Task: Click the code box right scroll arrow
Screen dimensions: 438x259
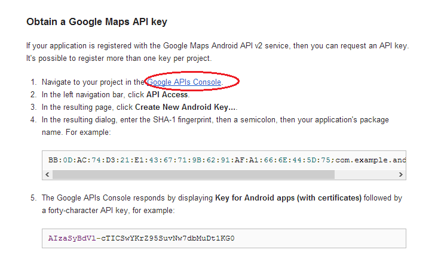Action: point(402,174)
